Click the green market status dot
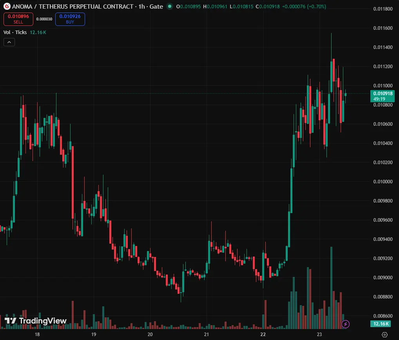The width and height of the screenshot is (399, 340). coord(169,6)
